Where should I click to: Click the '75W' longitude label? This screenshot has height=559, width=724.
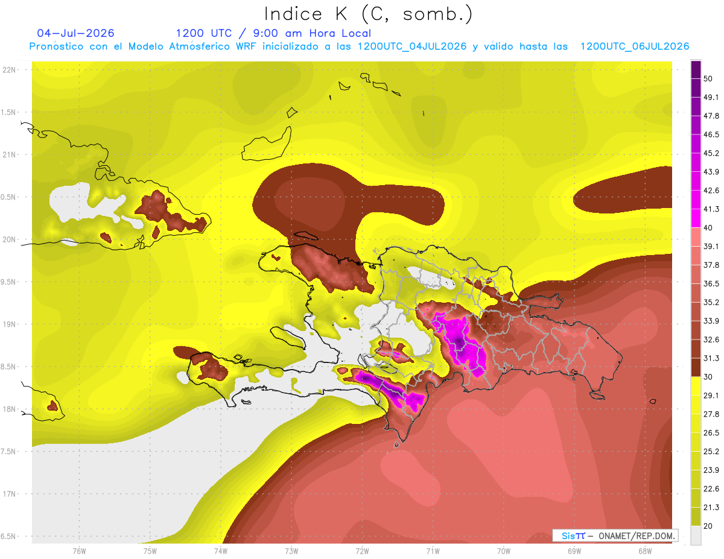pos(150,551)
